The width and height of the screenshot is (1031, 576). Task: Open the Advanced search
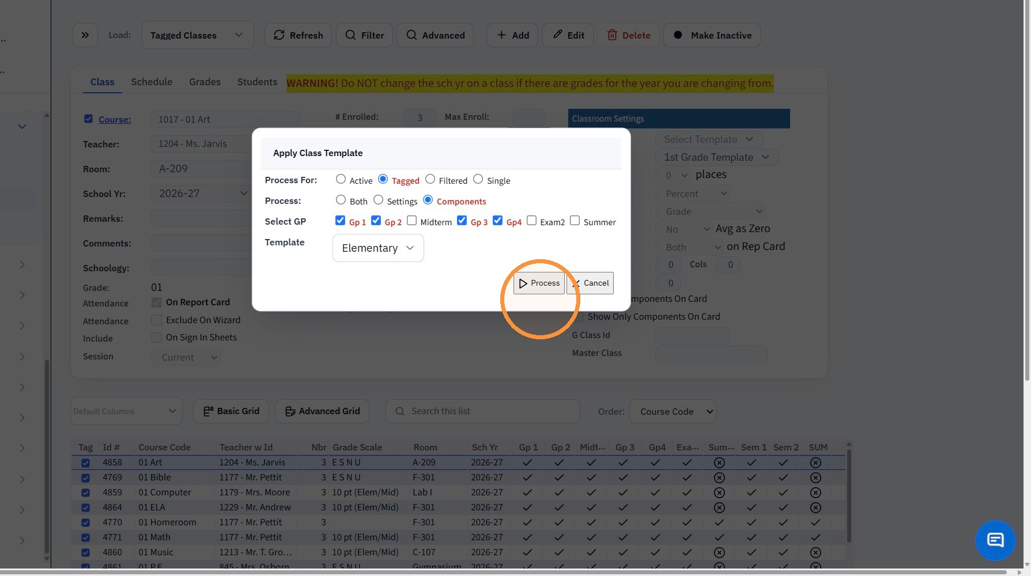point(435,35)
